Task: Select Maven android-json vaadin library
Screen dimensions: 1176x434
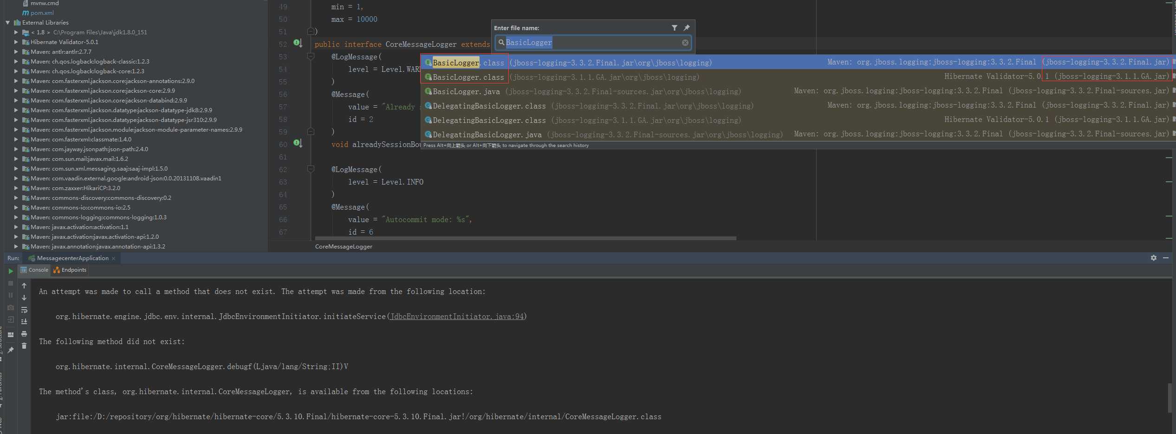Action: pyautogui.click(x=125, y=178)
